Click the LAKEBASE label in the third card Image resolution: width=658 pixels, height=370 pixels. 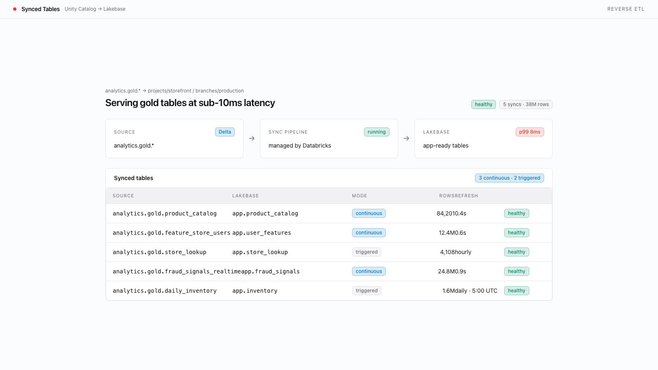pyautogui.click(x=436, y=132)
